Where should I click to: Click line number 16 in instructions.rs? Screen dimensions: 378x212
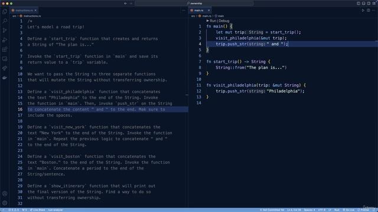coord(20,110)
